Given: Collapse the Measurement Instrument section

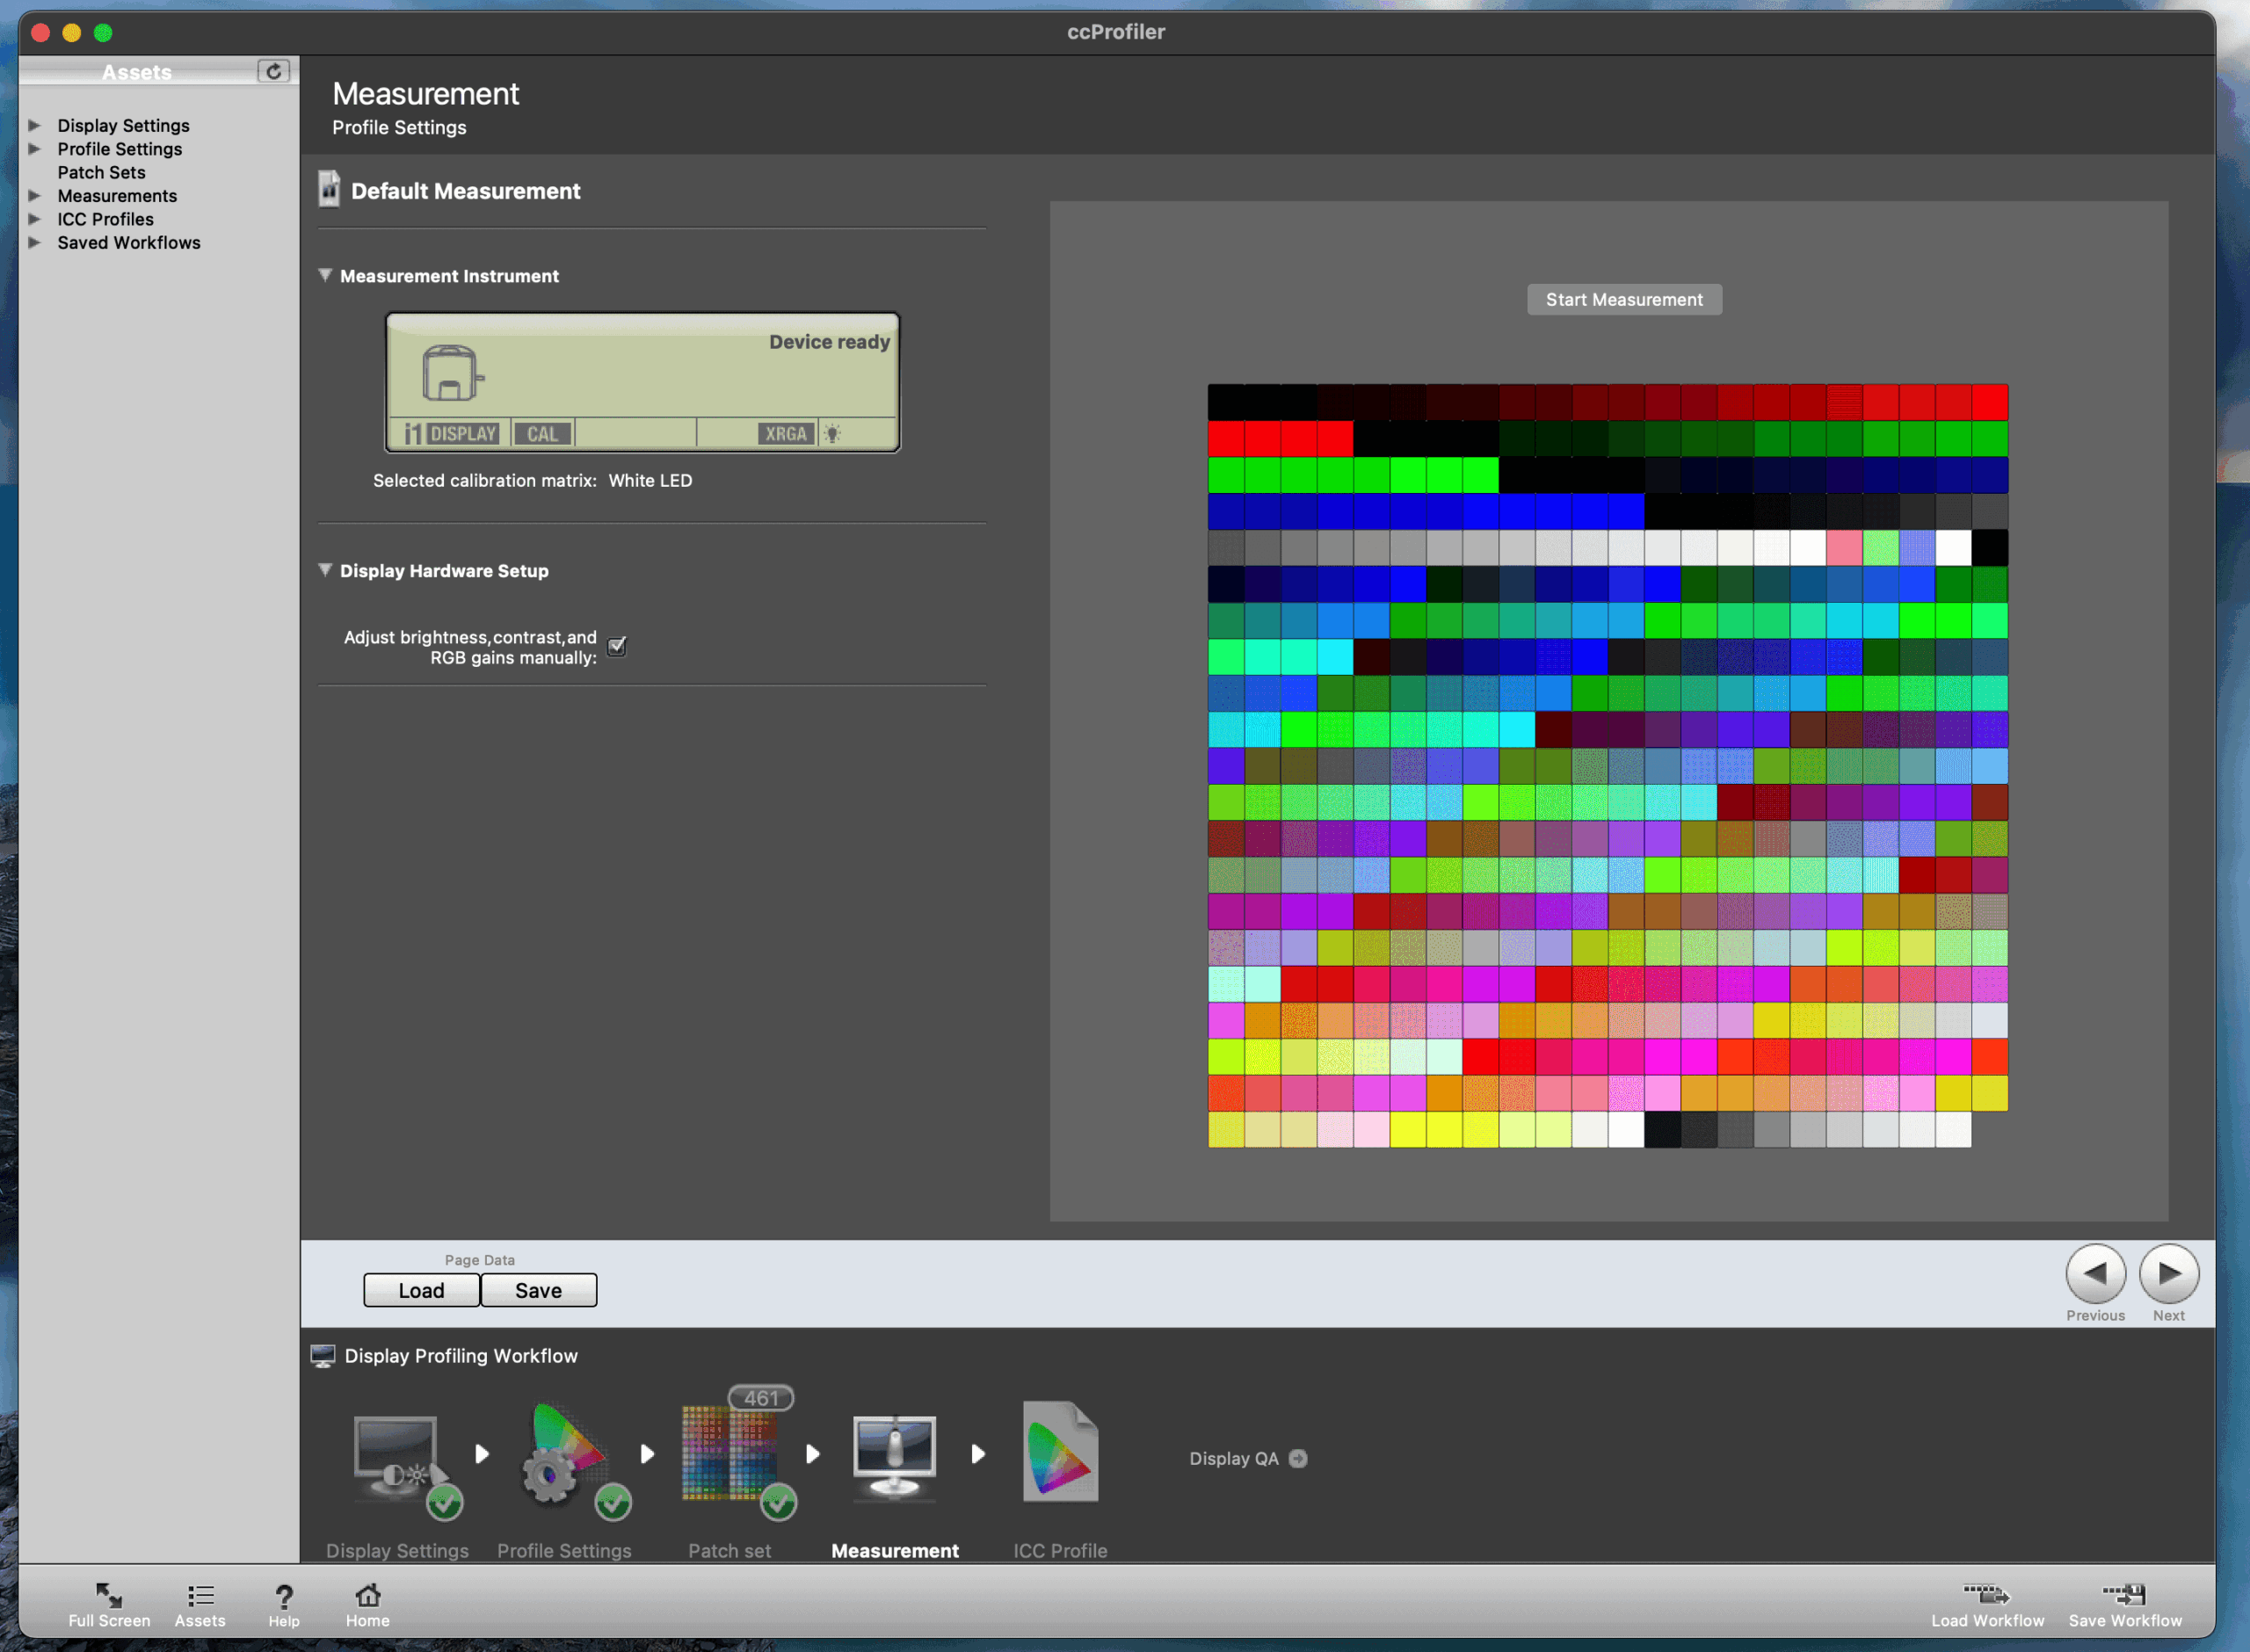Looking at the screenshot, I should point(326,275).
